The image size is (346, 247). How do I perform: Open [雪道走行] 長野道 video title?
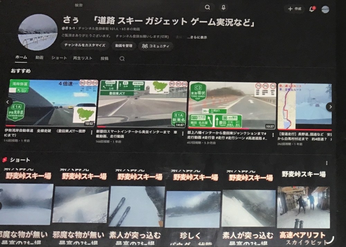304,136
